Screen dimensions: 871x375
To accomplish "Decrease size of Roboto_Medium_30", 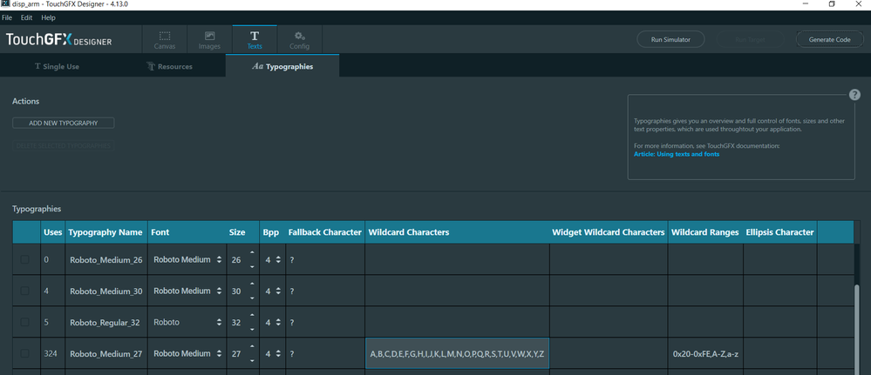I will [x=252, y=298].
